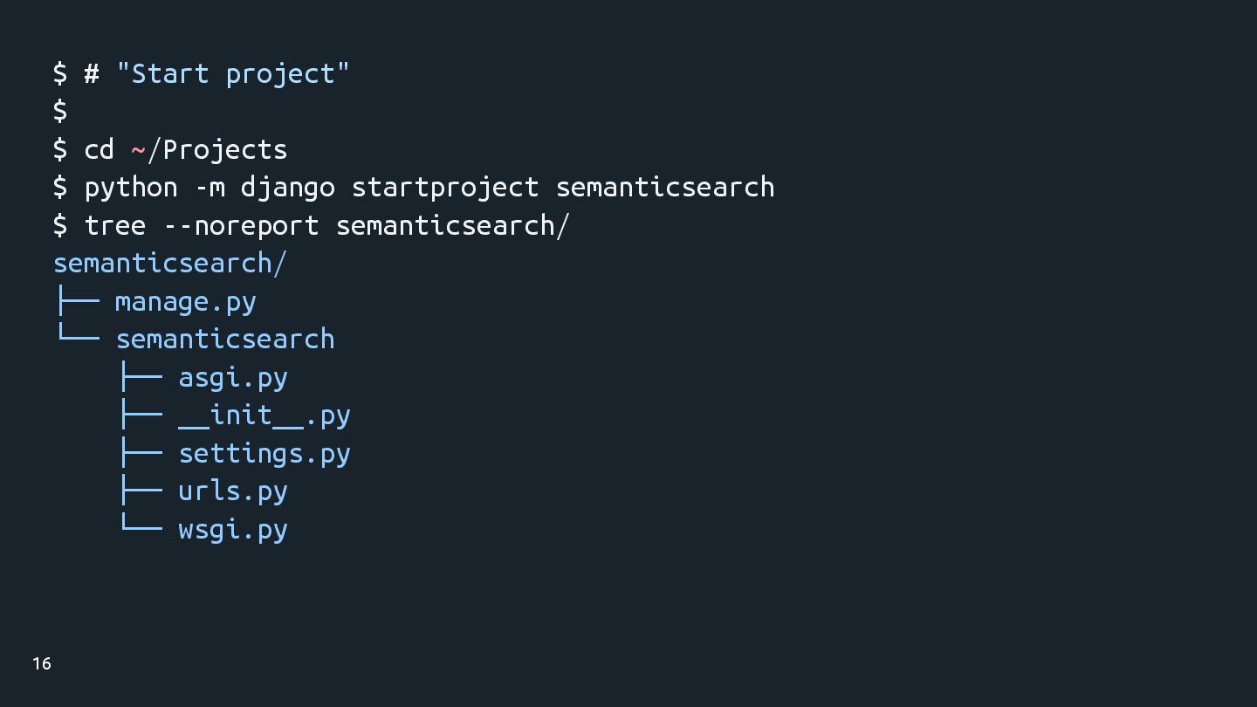Screen dimensions: 1257x707
Task: Select asgi.py in the tree
Action: pyautogui.click(x=233, y=378)
